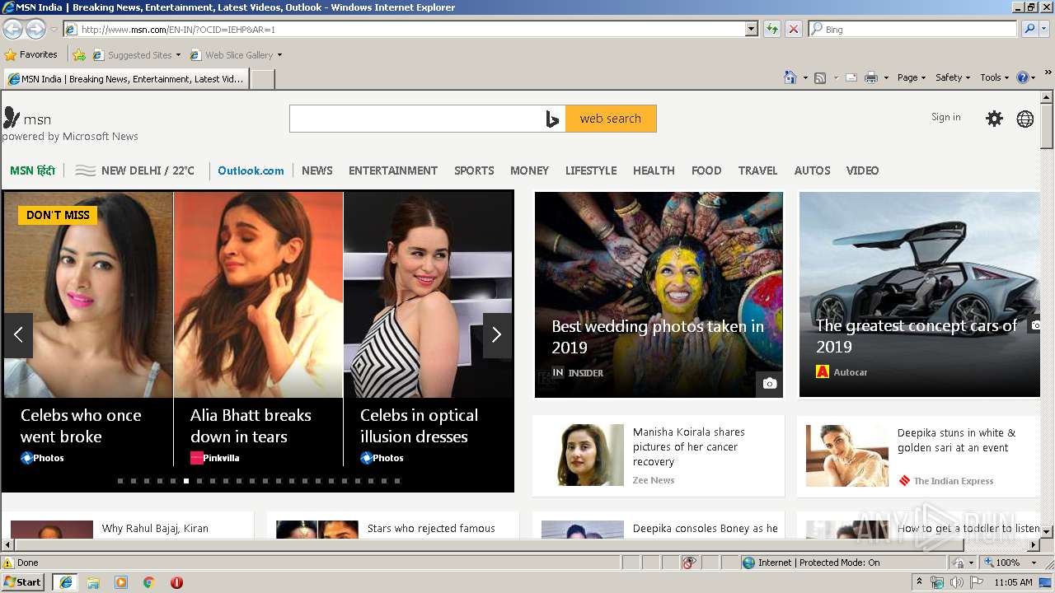Click the Bing logo in search box

[x=552, y=119]
